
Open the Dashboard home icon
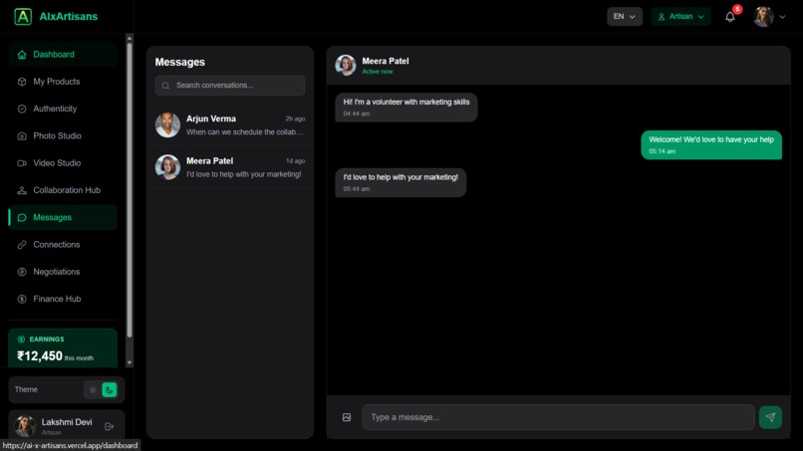click(x=22, y=55)
